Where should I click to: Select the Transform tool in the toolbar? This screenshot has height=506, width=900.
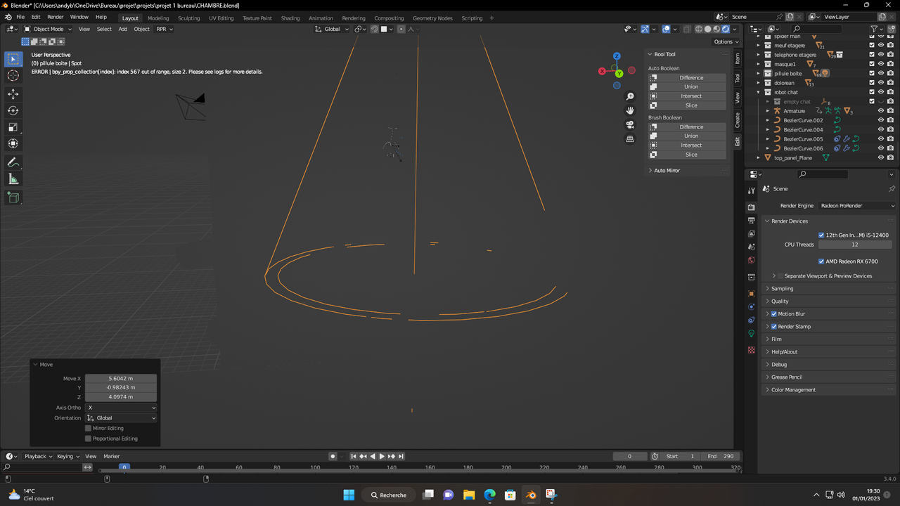pos(13,143)
